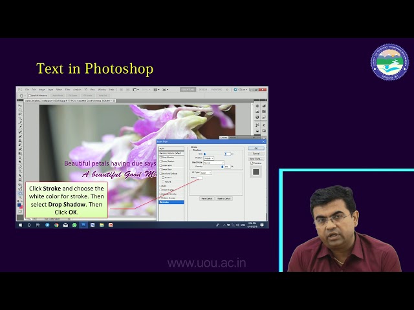Select the Rectangular Marquee tool
Image resolution: width=414 pixels, height=310 pixels.
point(20,110)
